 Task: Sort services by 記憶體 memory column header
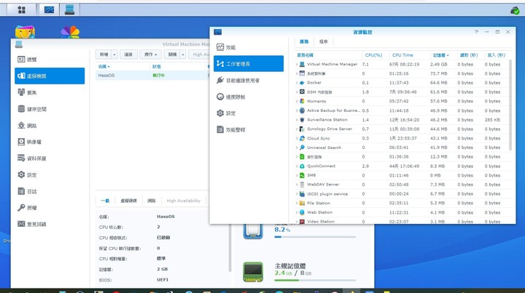pyautogui.click(x=440, y=55)
